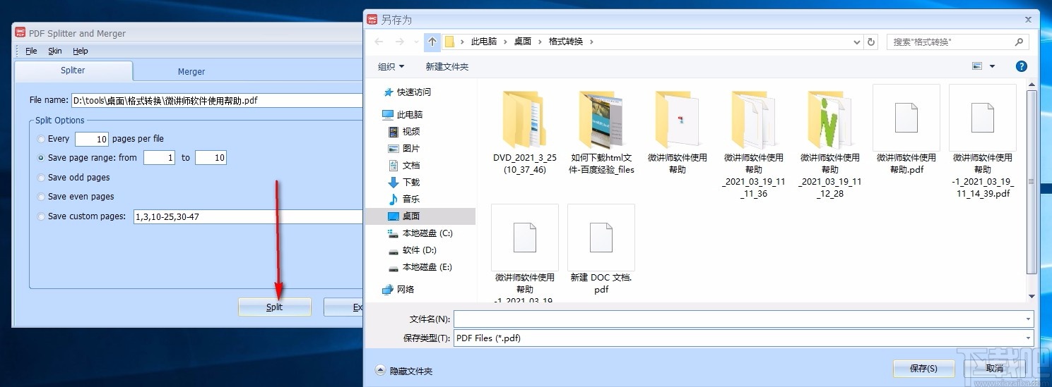The width and height of the screenshot is (1052, 387).
Task: Switch to the Merger tab
Action: pos(191,72)
